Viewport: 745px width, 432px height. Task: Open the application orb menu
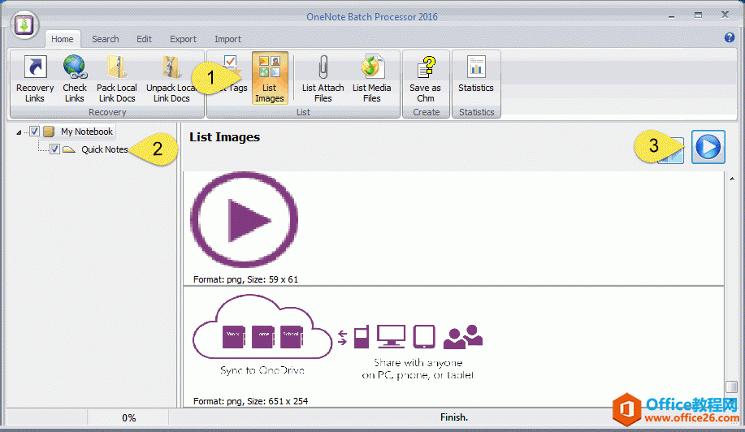pos(24,24)
